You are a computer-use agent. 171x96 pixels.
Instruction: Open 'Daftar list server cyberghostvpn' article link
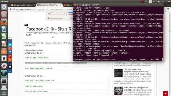pos(138,89)
